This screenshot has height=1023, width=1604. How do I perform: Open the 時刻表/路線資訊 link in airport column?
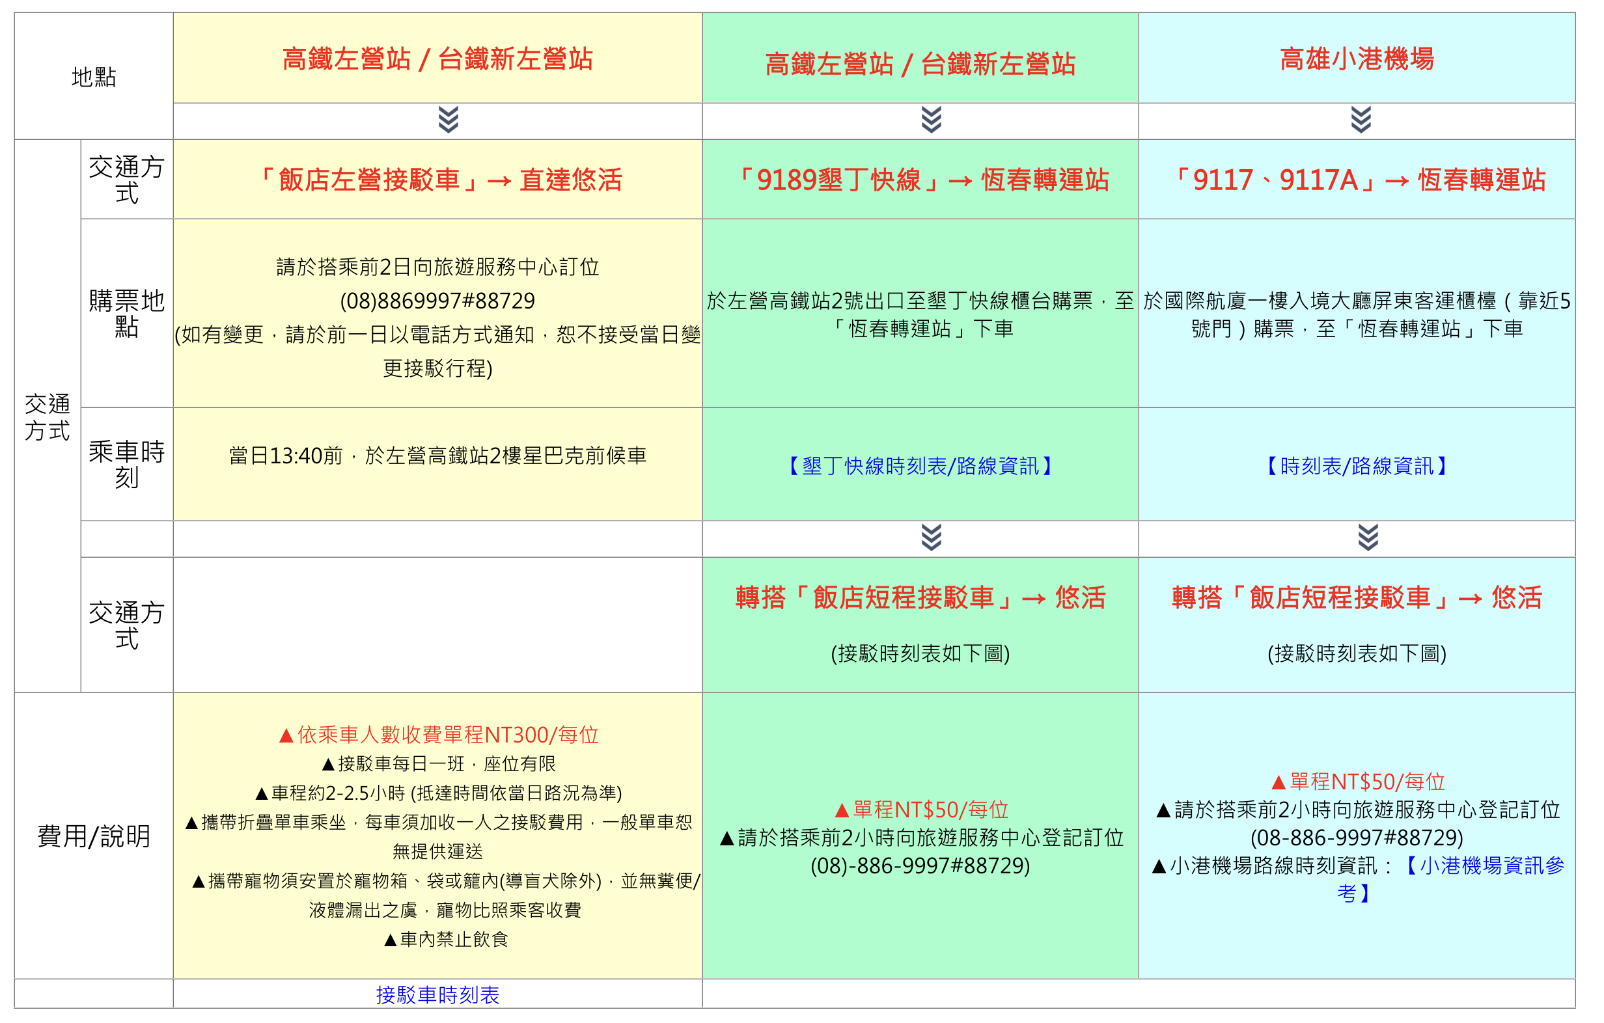click(1356, 465)
